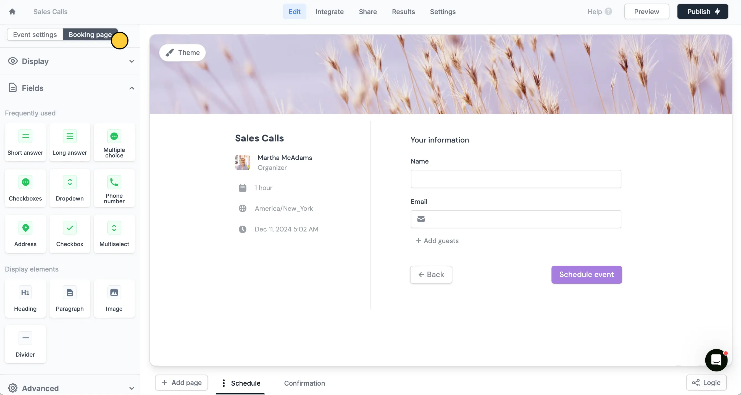
Task: Switch to the Confirmation page tab
Action: pos(304,383)
